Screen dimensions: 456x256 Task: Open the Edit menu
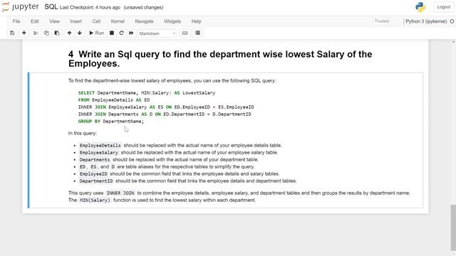35,21
